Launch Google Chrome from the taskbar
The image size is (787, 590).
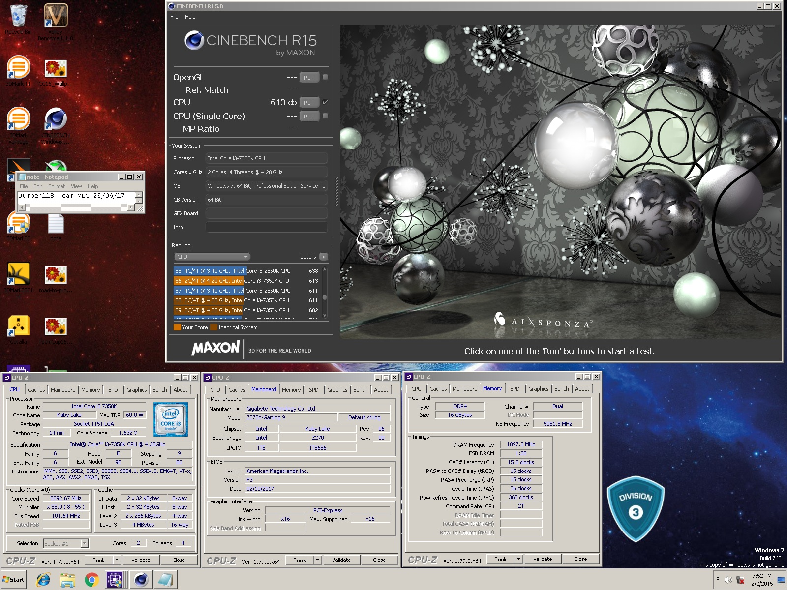(91, 580)
